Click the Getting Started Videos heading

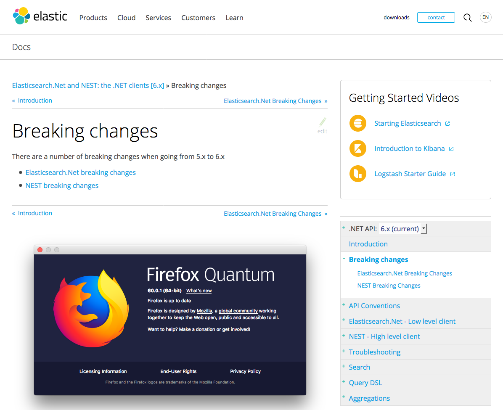coord(404,98)
